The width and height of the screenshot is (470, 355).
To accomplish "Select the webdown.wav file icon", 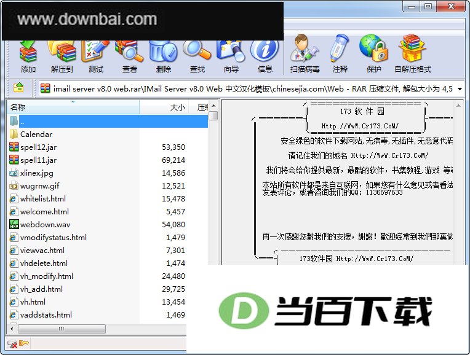I will (x=14, y=224).
